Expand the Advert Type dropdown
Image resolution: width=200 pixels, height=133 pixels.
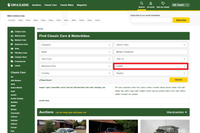151,45
